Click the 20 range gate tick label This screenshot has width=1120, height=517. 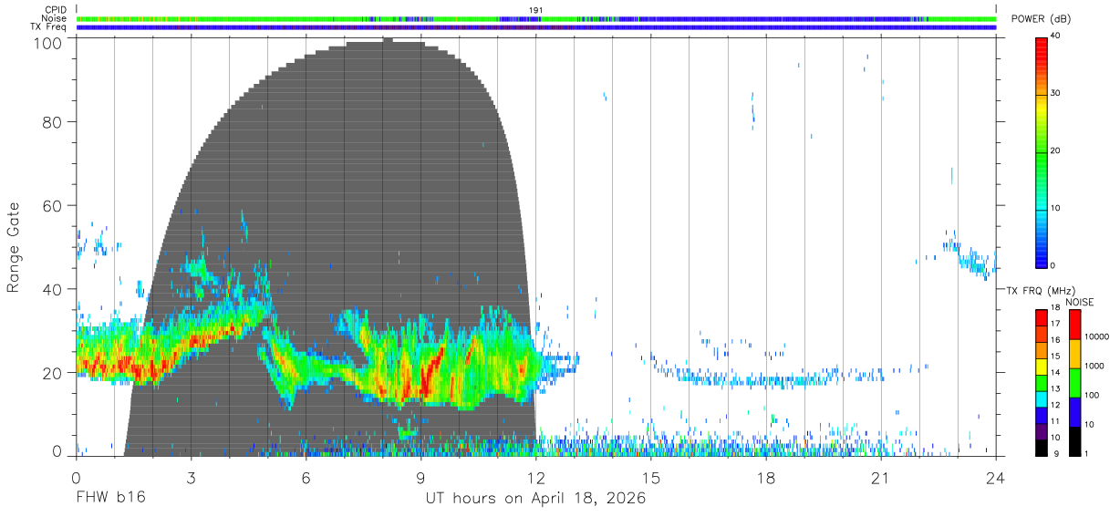coord(53,373)
